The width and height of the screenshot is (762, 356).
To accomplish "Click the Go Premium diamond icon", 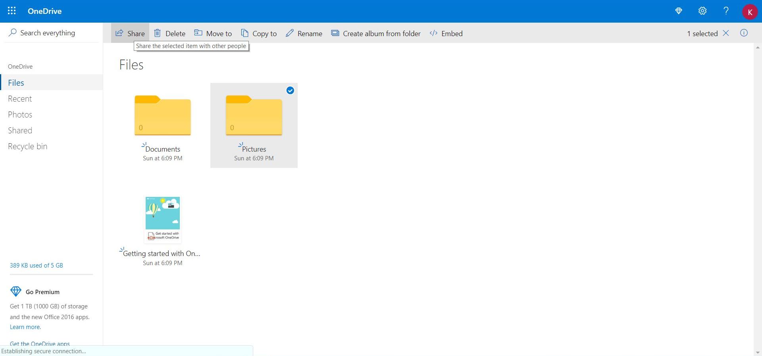I will coord(15,292).
